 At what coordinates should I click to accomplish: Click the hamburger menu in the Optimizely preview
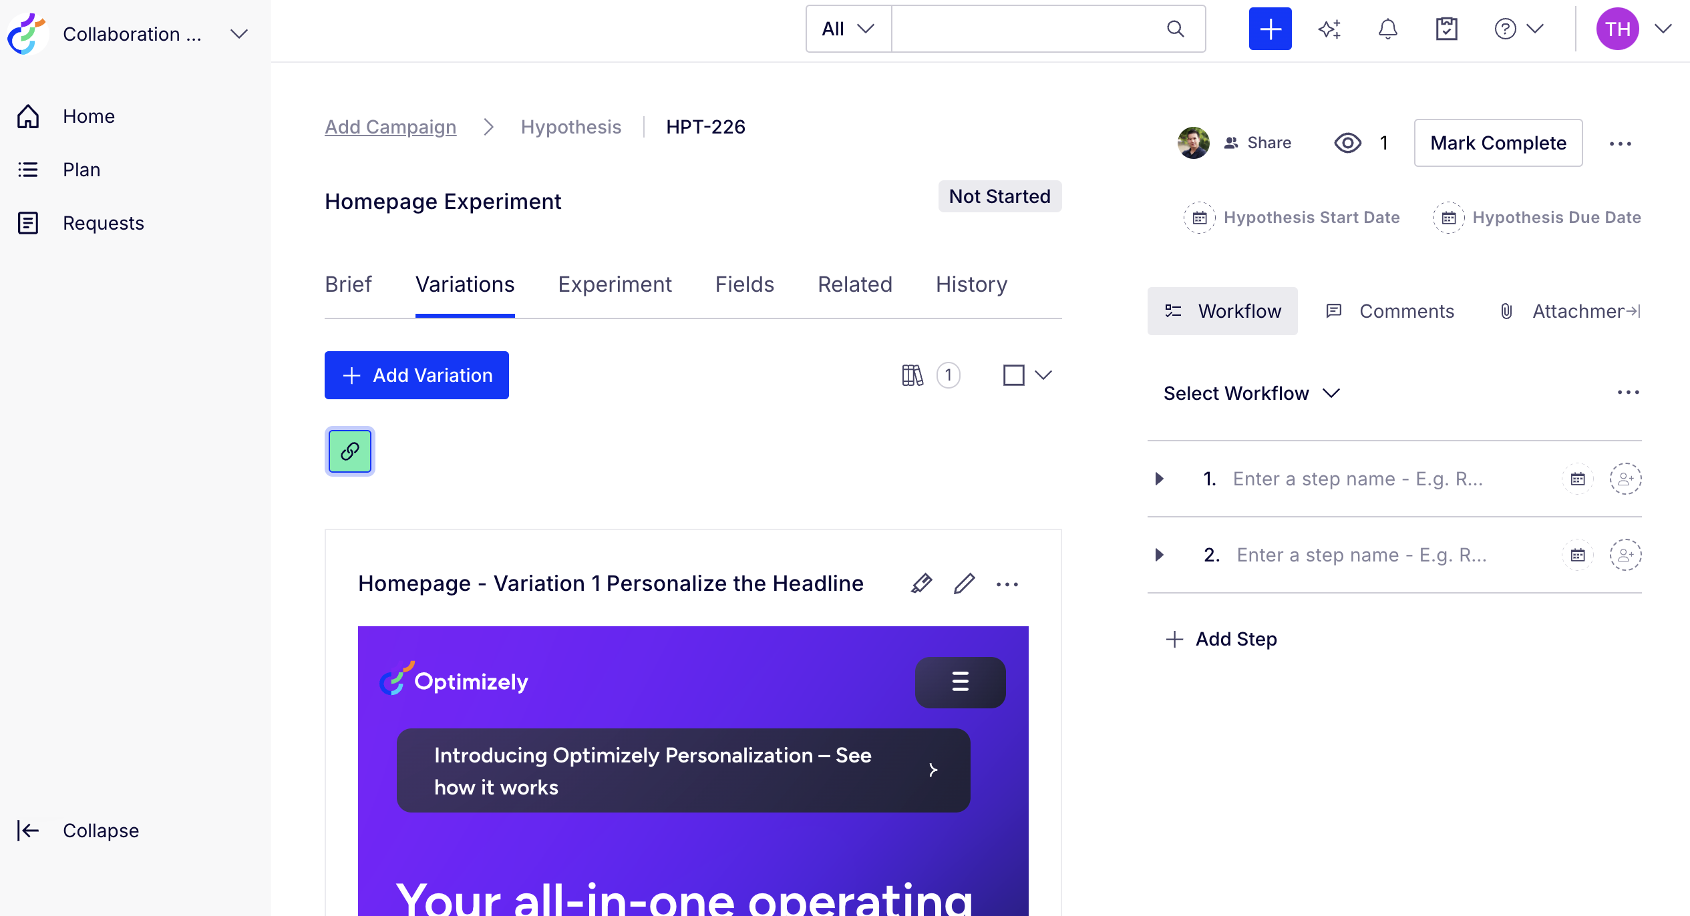click(x=961, y=682)
